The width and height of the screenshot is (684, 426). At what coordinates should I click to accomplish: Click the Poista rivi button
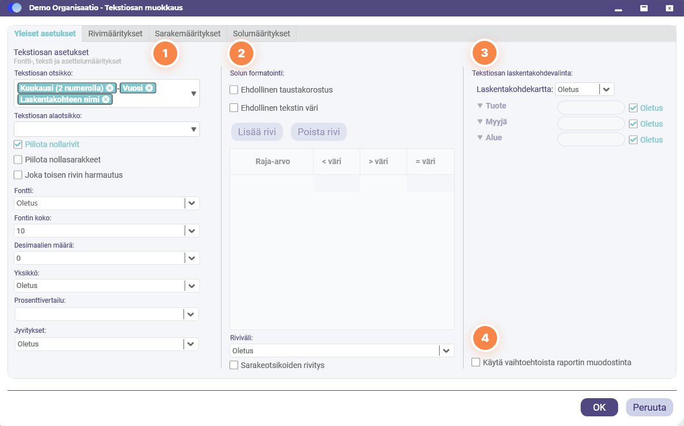pos(319,132)
